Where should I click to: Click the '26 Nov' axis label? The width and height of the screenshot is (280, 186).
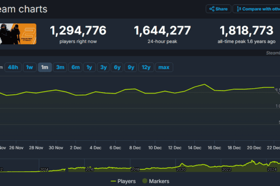pyautogui.click(x=16, y=148)
